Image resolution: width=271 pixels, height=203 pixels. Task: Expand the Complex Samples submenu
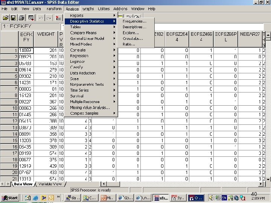91,113
